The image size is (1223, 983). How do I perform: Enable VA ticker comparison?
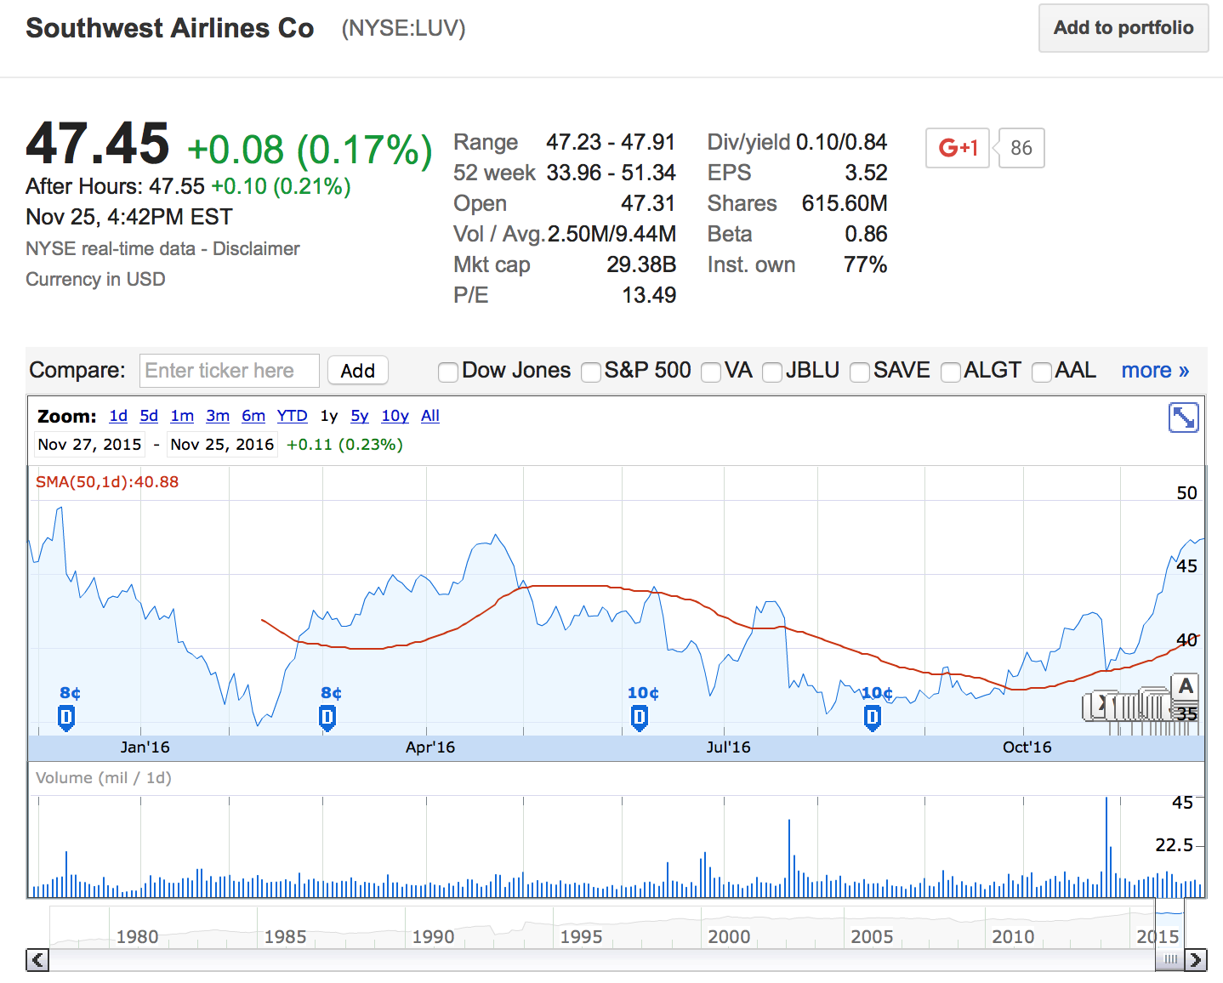point(711,372)
